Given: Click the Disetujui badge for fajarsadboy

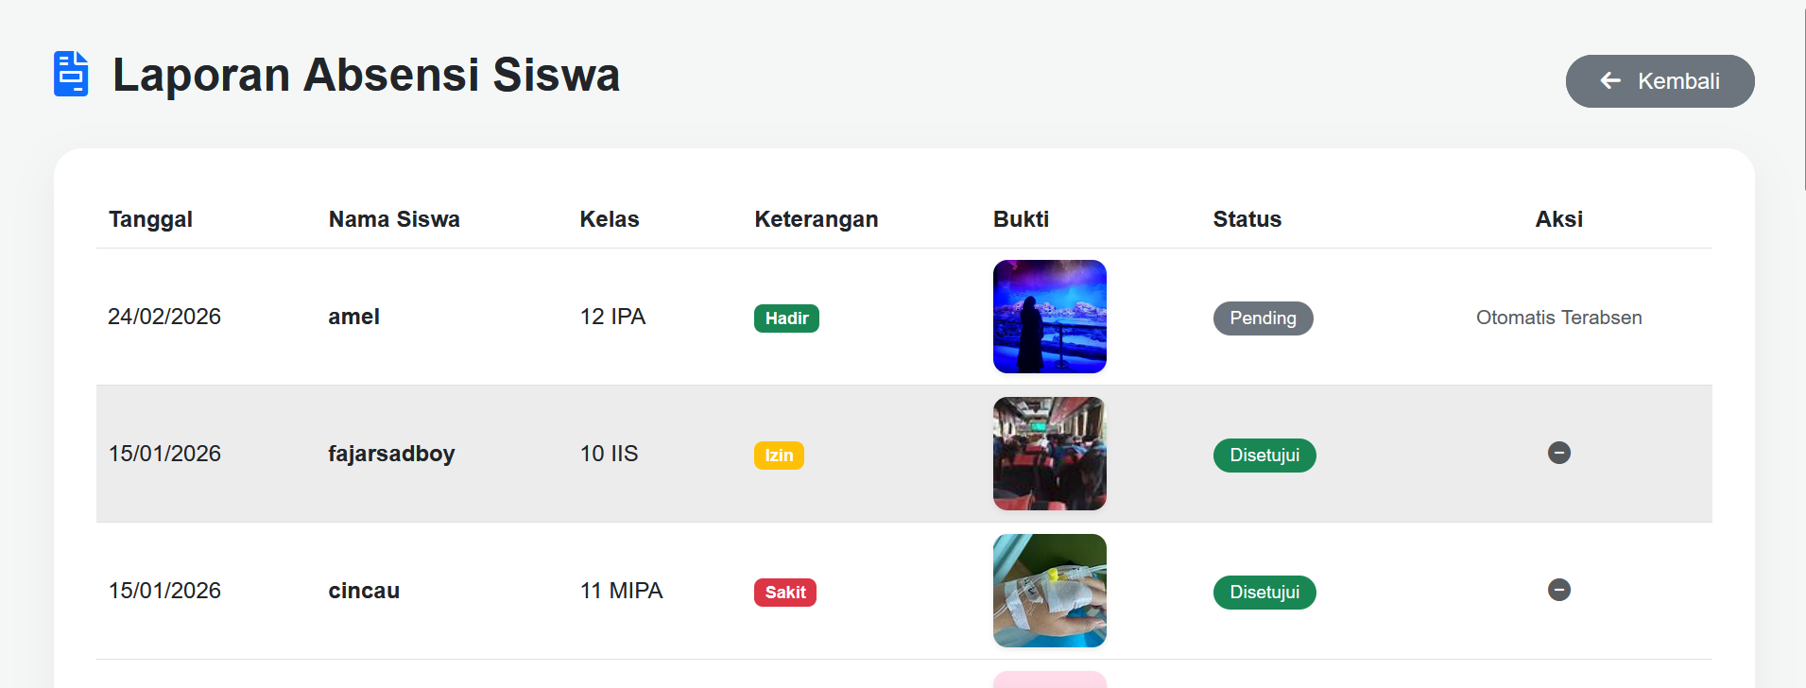Looking at the screenshot, I should tap(1264, 456).
